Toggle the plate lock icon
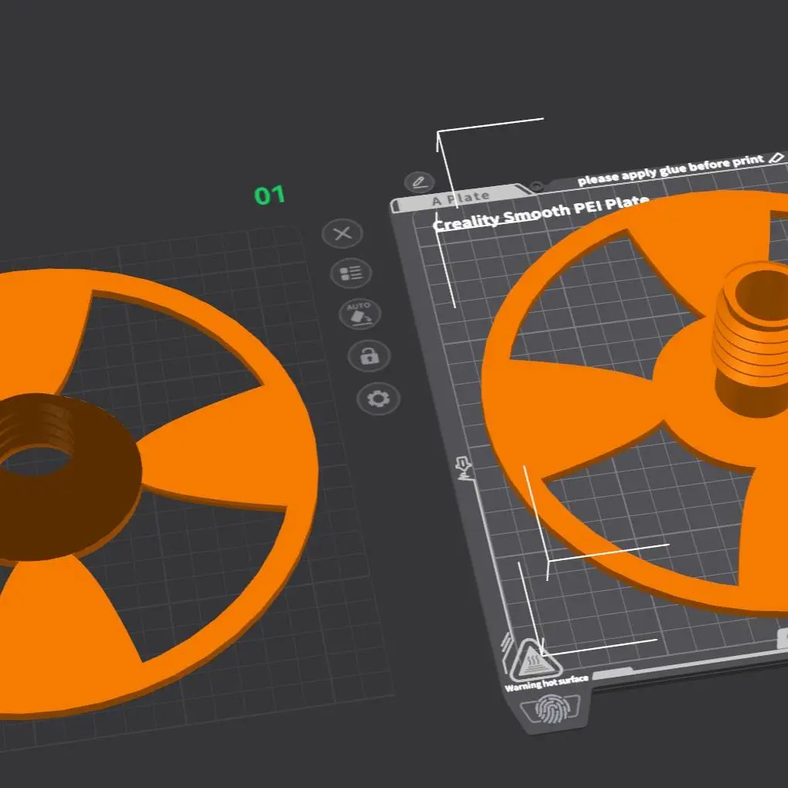This screenshot has width=788, height=788. click(x=369, y=356)
